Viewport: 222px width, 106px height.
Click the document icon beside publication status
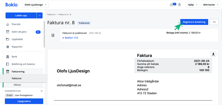(x=53, y=35)
